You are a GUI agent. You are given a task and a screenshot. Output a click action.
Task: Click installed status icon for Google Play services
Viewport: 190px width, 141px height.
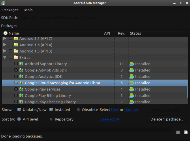click(132, 89)
